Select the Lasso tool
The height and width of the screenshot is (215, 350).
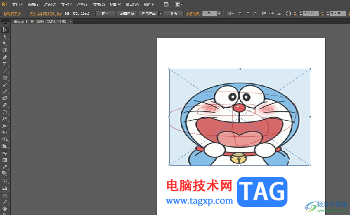pyautogui.click(x=5, y=50)
